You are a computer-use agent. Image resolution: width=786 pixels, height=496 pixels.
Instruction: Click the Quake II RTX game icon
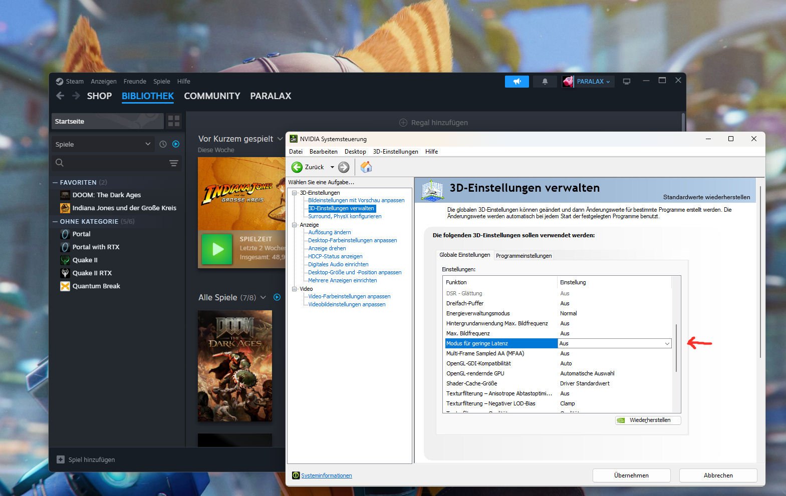point(65,273)
